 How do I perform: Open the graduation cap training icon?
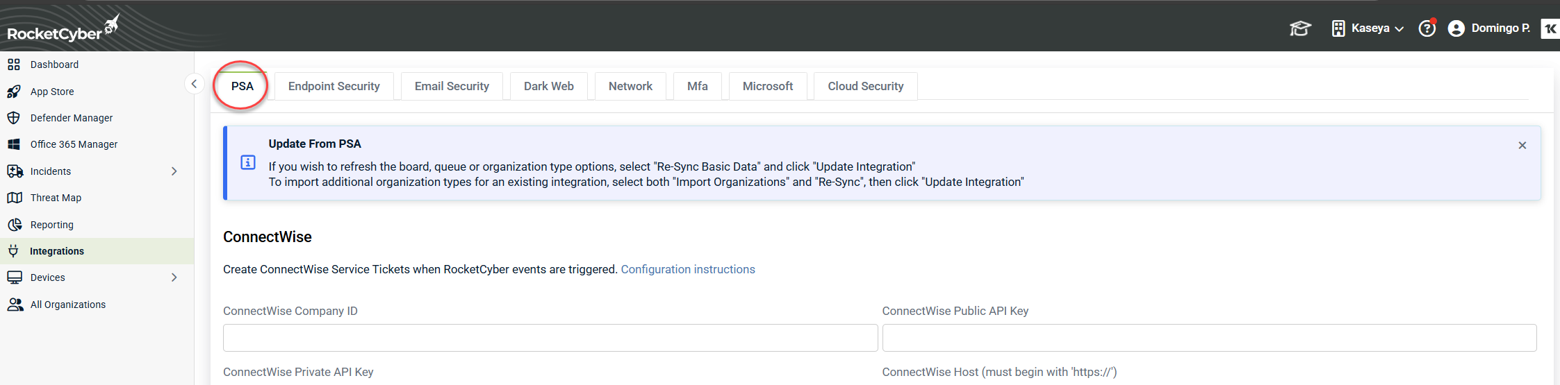[1299, 28]
